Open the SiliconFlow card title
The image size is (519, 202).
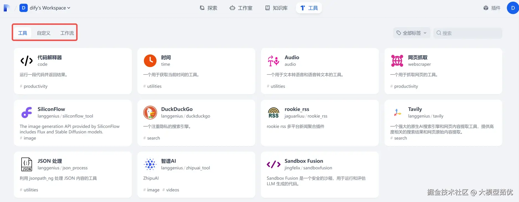[51, 109]
